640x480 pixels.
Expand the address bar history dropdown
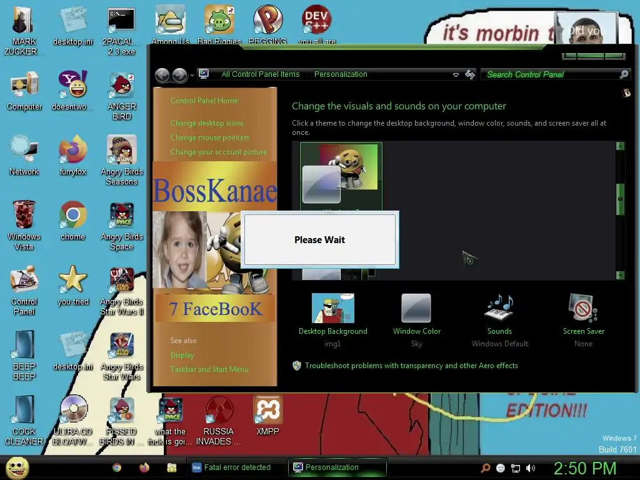pyautogui.click(x=456, y=75)
